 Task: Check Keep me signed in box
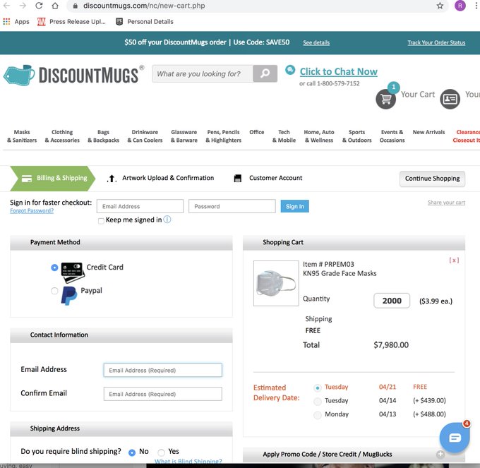pyautogui.click(x=101, y=221)
